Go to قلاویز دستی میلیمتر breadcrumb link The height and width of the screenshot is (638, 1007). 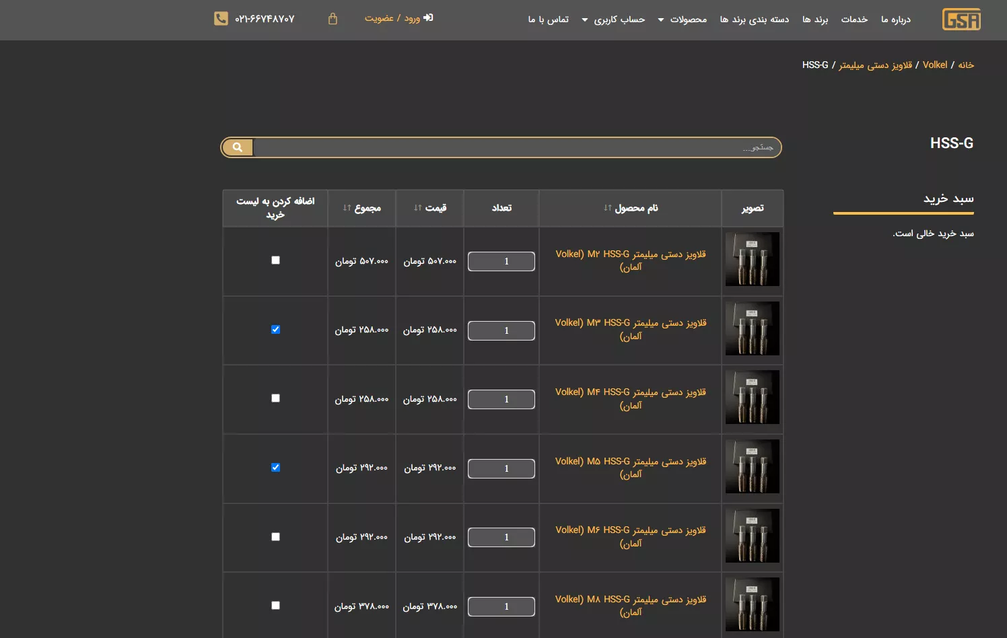(875, 65)
